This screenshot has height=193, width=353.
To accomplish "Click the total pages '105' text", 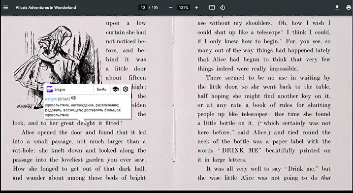I will click(x=155, y=7).
